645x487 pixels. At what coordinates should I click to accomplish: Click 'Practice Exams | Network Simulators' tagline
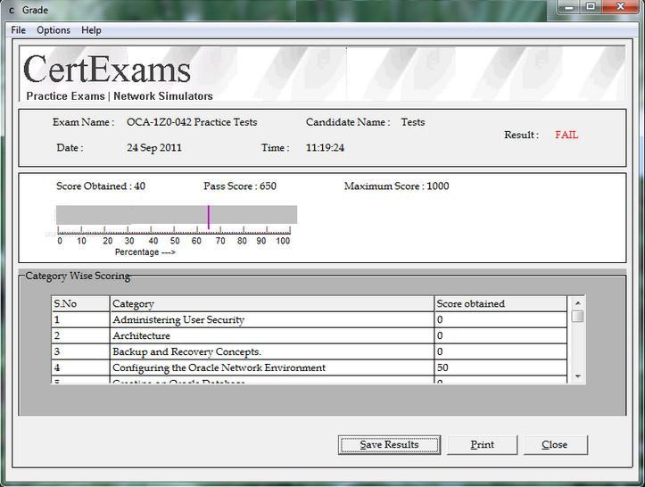120,96
